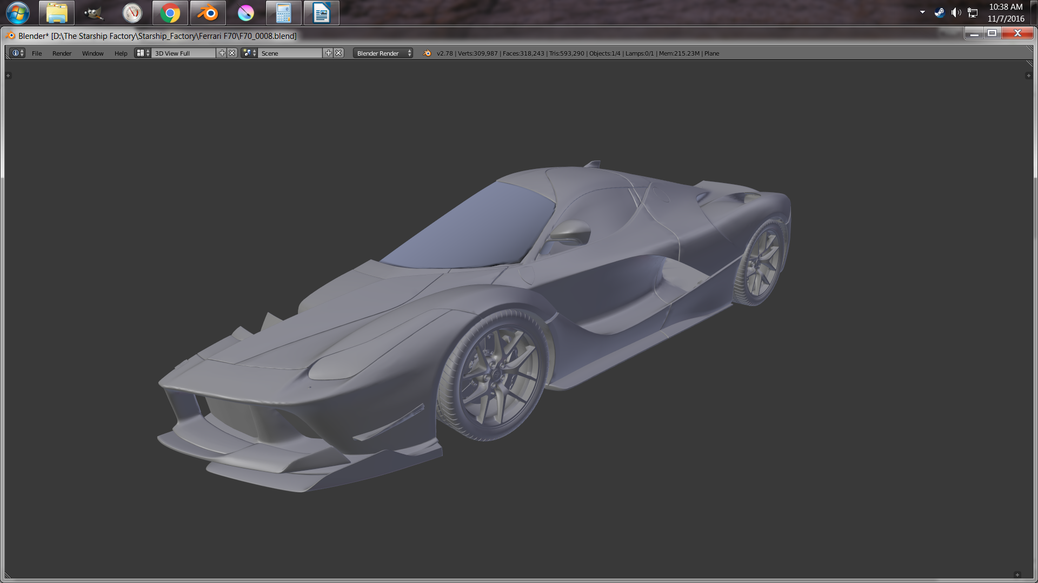The height and width of the screenshot is (583, 1038).
Task: Click the header's left area split corner
Action: (7, 57)
